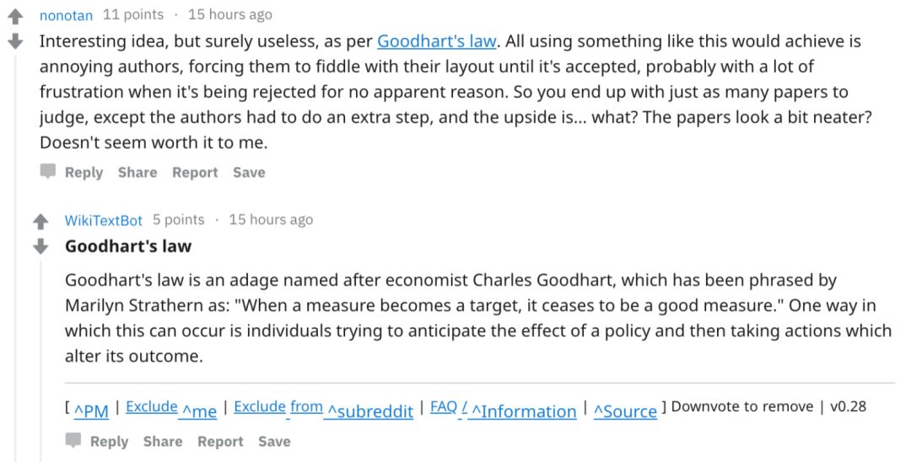This screenshot has width=911, height=462.
Task: Click Exclude me link
Action: [171, 408]
